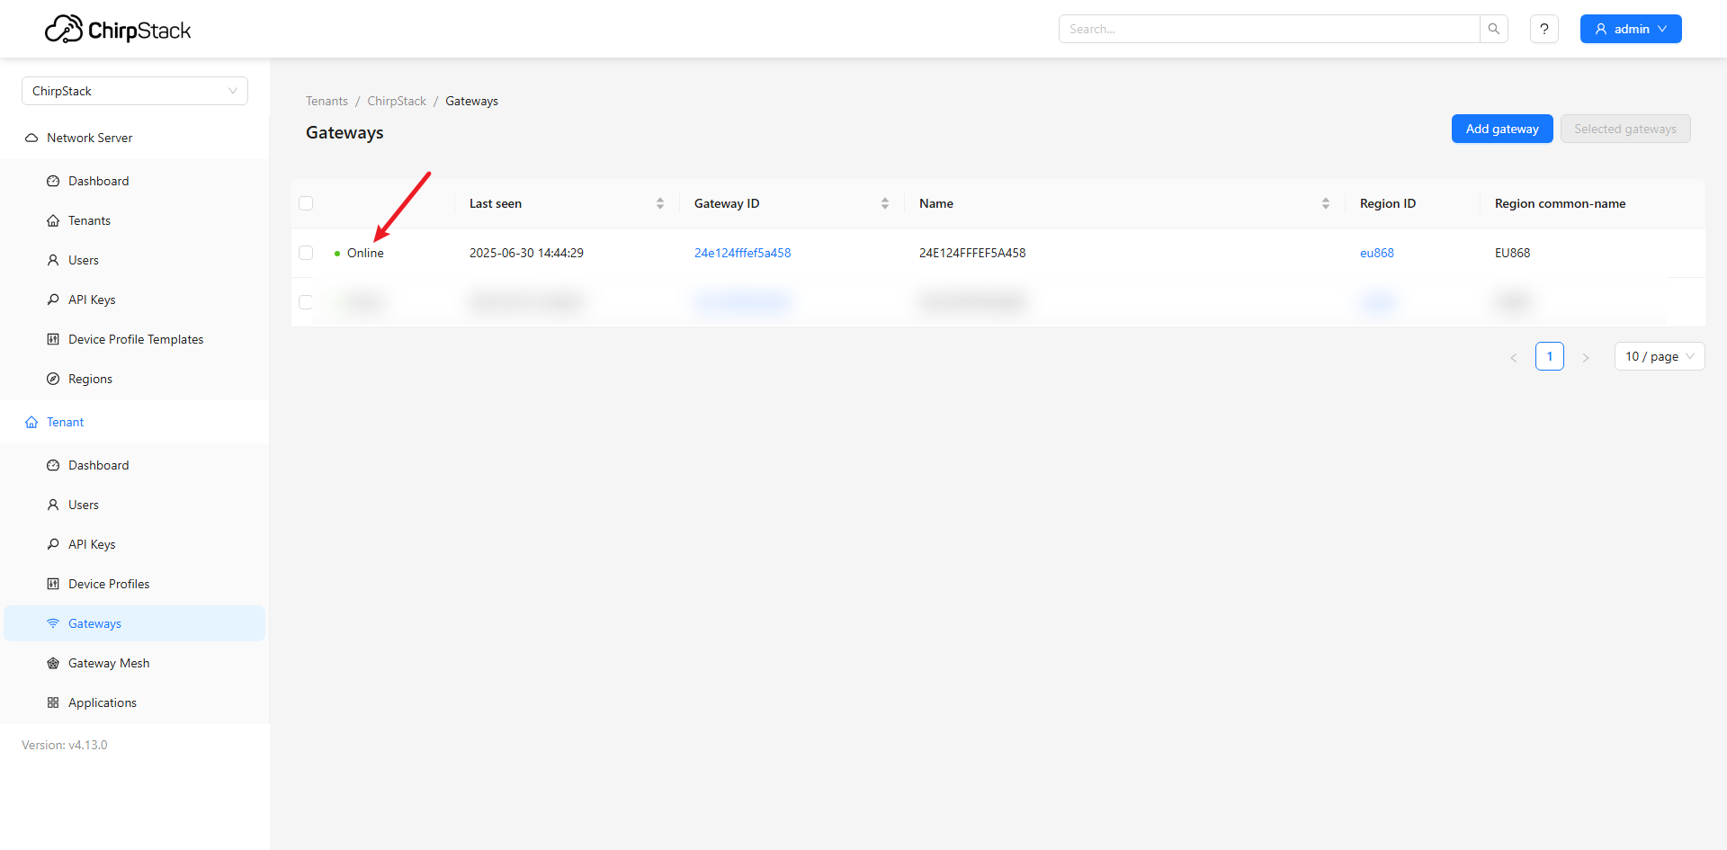This screenshot has height=850, width=1727.
Task: Go to next page arrow
Action: pos(1586,357)
